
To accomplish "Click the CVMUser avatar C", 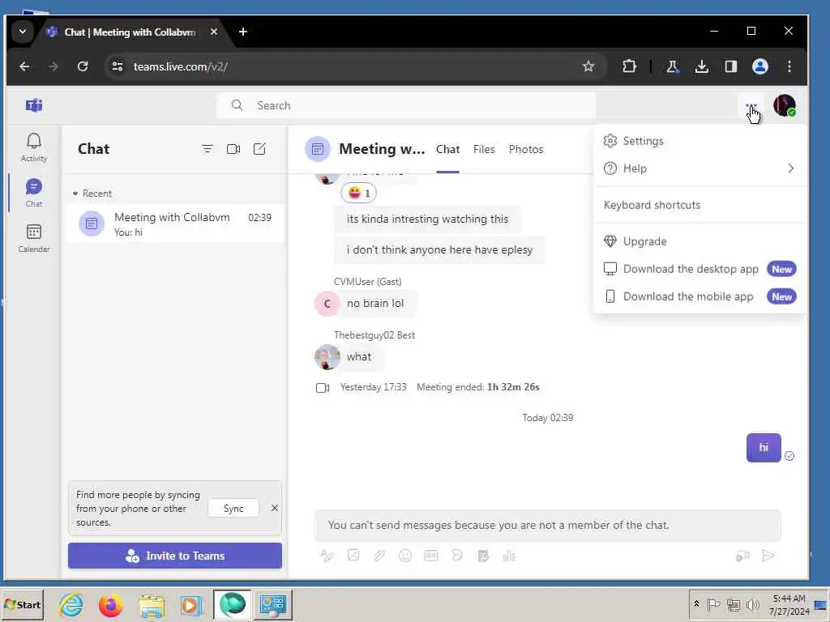I will [x=327, y=304].
